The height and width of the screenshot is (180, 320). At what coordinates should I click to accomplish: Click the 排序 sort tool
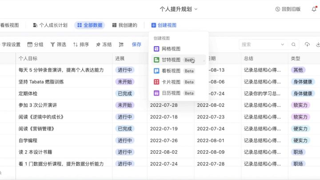click(x=81, y=44)
